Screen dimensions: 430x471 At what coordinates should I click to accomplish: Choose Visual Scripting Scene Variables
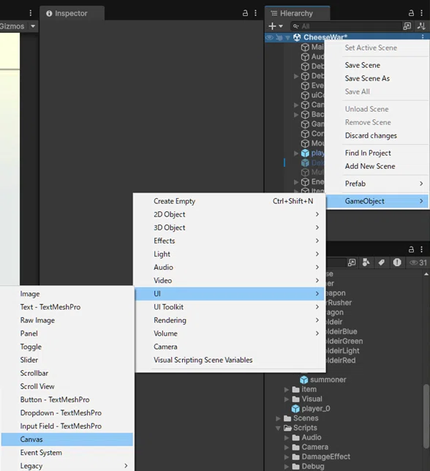click(230, 360)
